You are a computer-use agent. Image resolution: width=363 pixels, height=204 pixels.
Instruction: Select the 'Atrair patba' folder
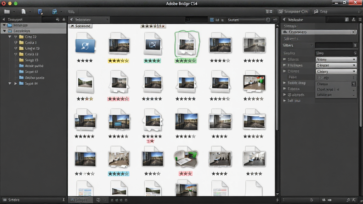tap(31, 66)
